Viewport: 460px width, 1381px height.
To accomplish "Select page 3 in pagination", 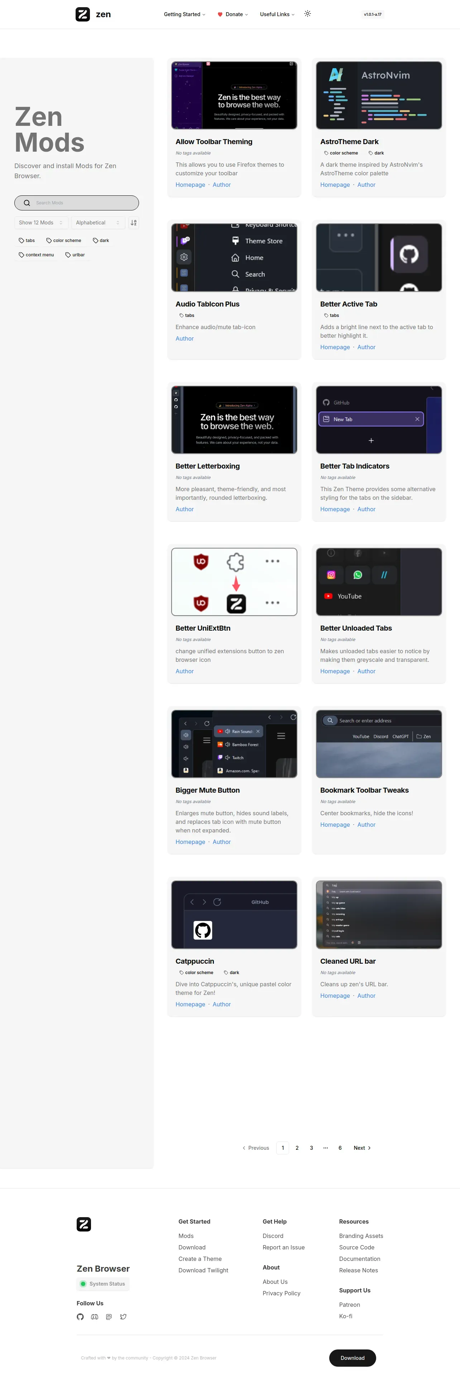I will [x=311, y=1148].
